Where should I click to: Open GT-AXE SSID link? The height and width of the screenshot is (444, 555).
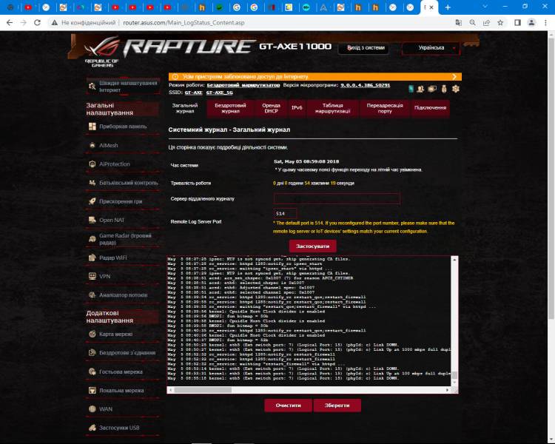coord(193,92)
